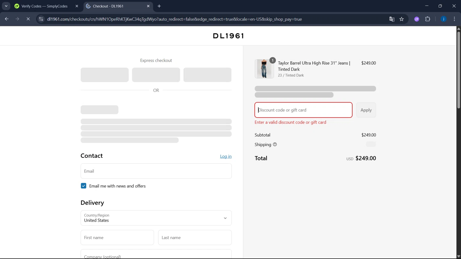Click the Discount code or gift card field
The width and height of the screenshot is (461, 259).
(303, 110)
